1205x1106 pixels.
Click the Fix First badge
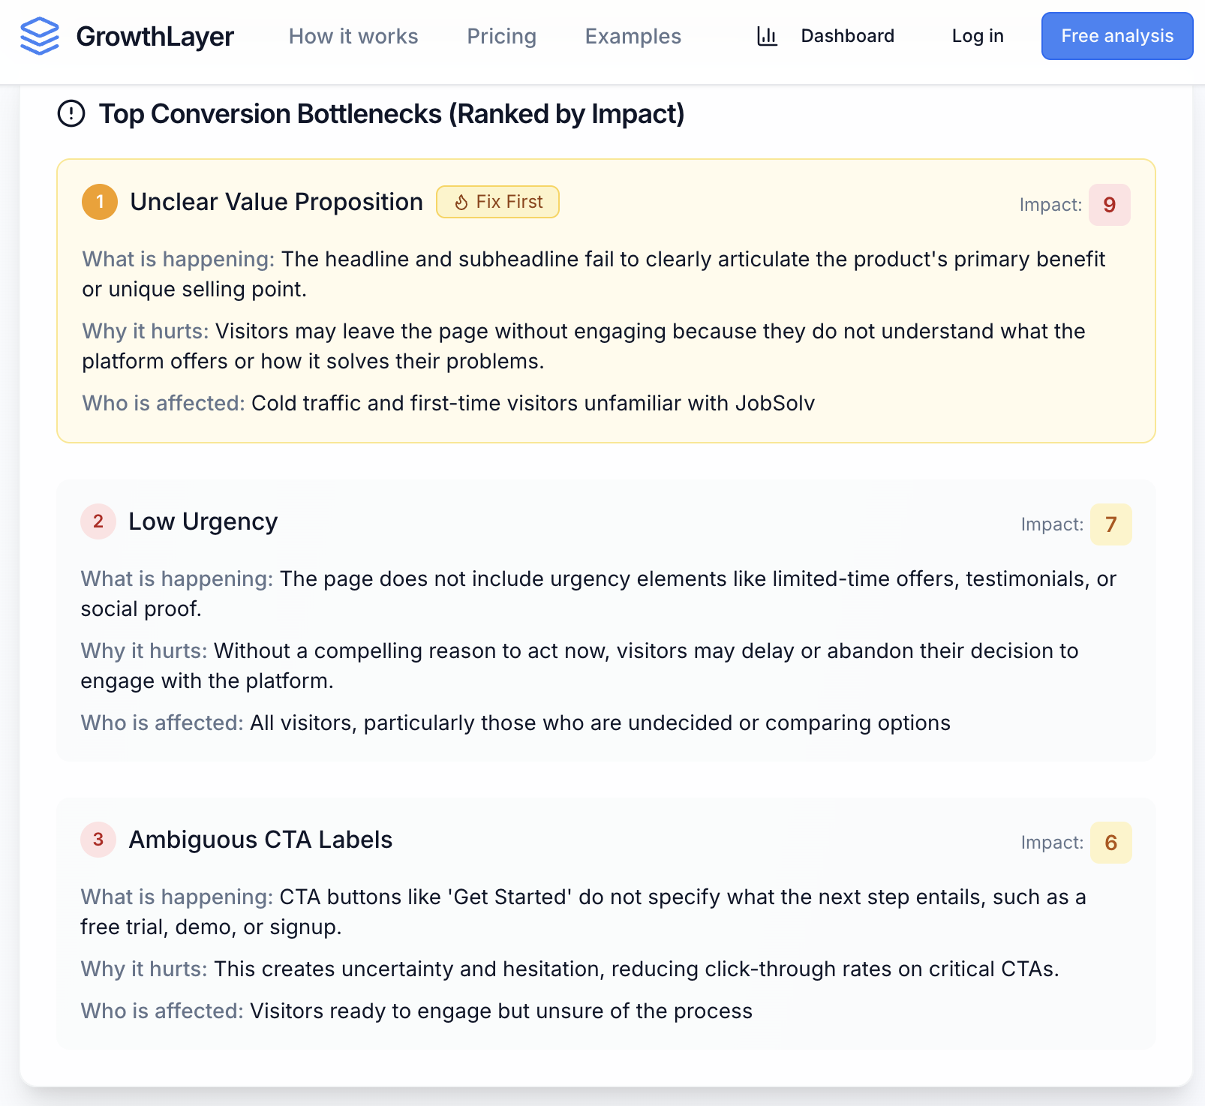(497, 201)
